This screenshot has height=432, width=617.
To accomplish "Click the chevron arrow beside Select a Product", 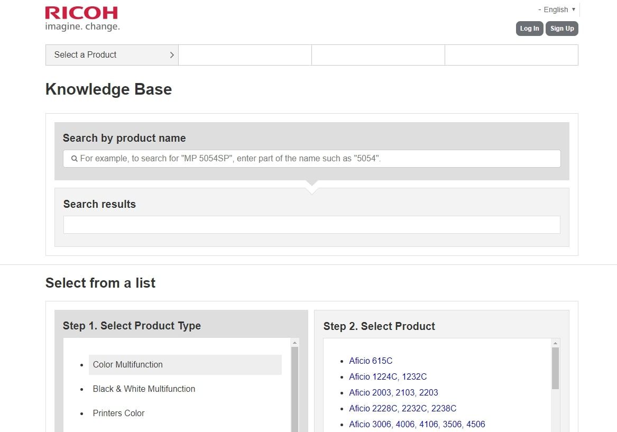I will (172, 55).
